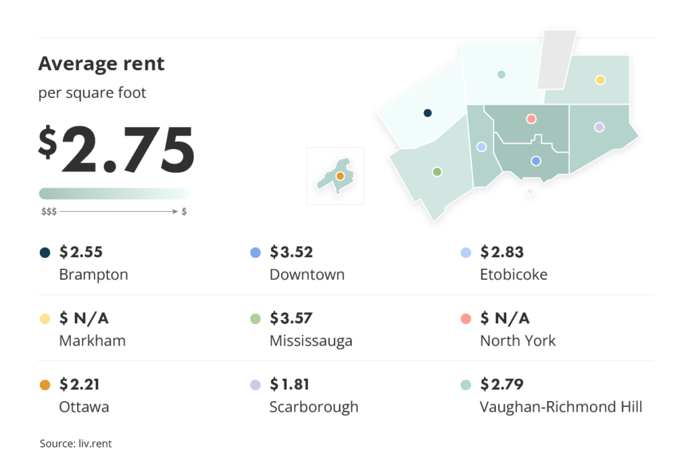Click the grey unshaded region on the map
This screenshot has height=465, width=692.
click(556, 59)
